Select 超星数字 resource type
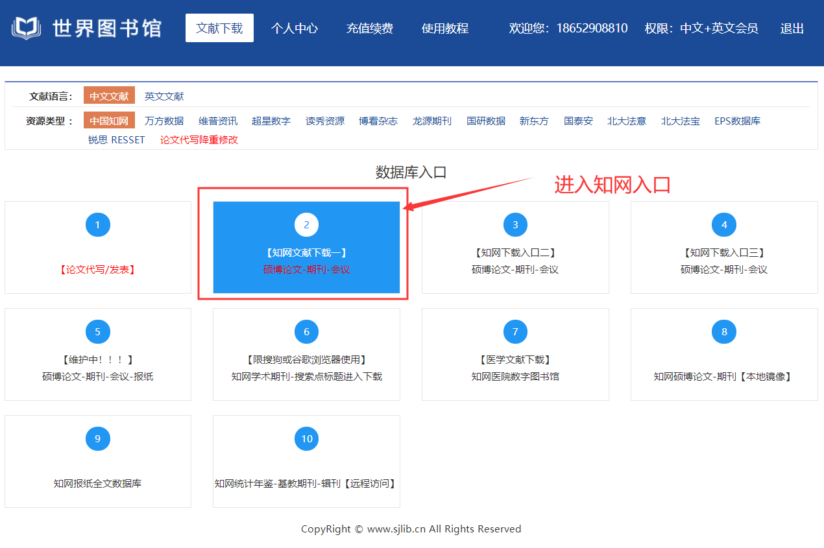824x548 pixels. coord(271,121)
